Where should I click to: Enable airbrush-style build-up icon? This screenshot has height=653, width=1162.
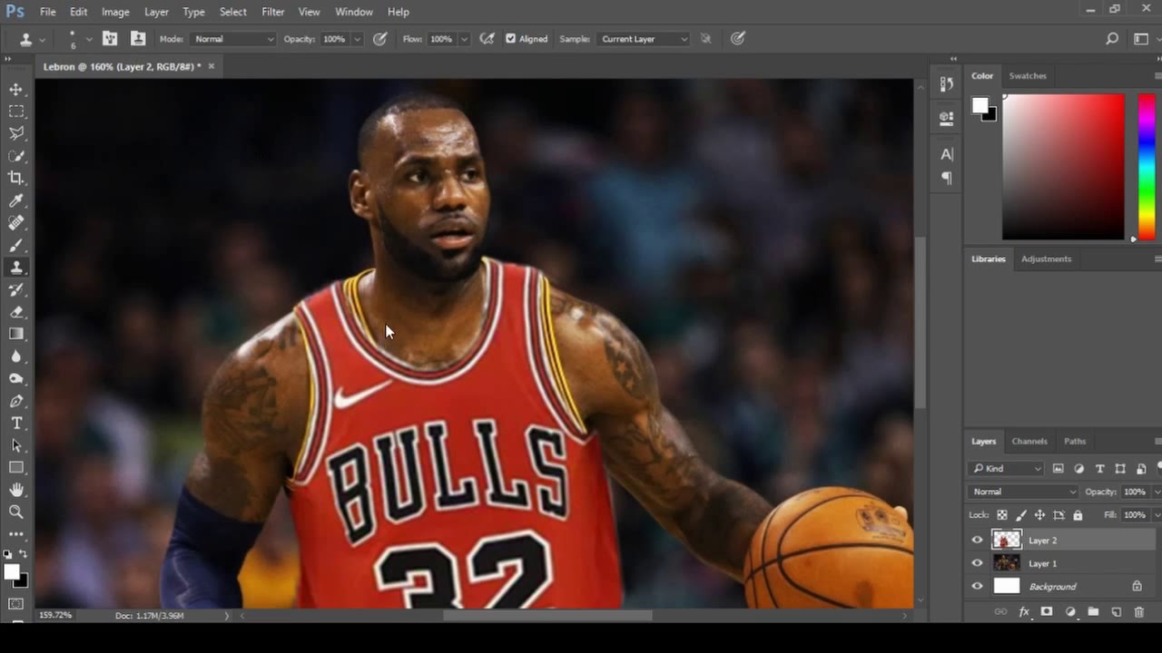tap(487, 39)
